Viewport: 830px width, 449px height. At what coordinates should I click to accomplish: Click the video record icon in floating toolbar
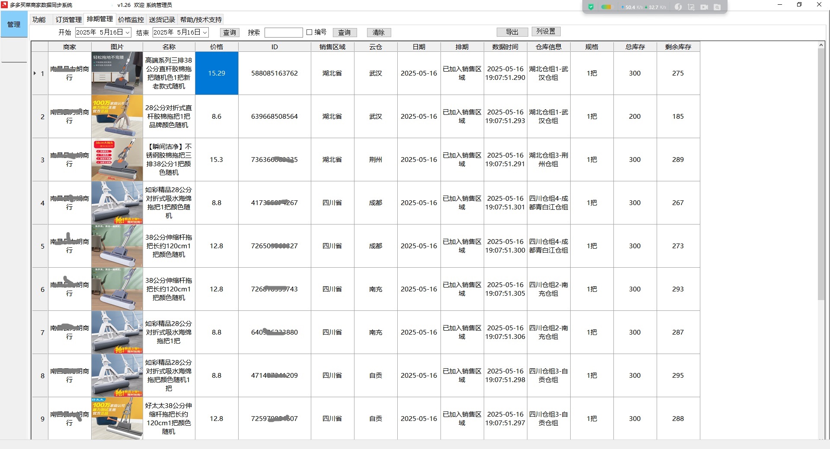point(704,7)
